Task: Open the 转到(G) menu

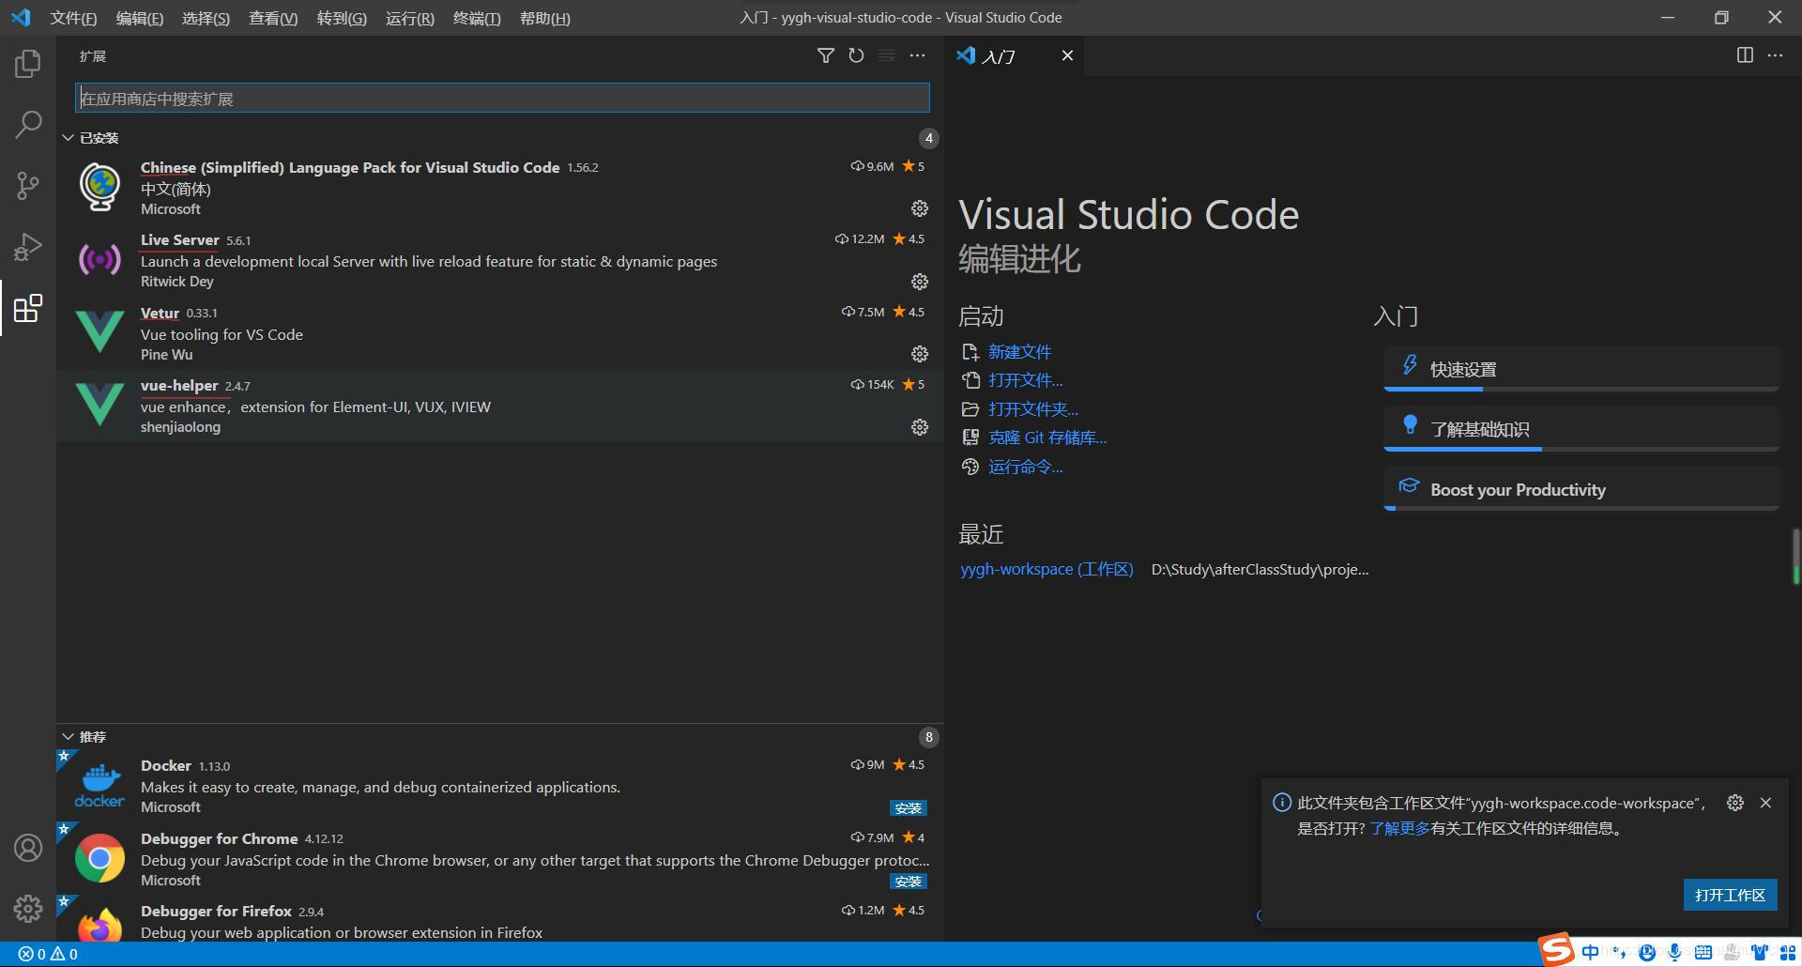Action: [x=342, y=18]
